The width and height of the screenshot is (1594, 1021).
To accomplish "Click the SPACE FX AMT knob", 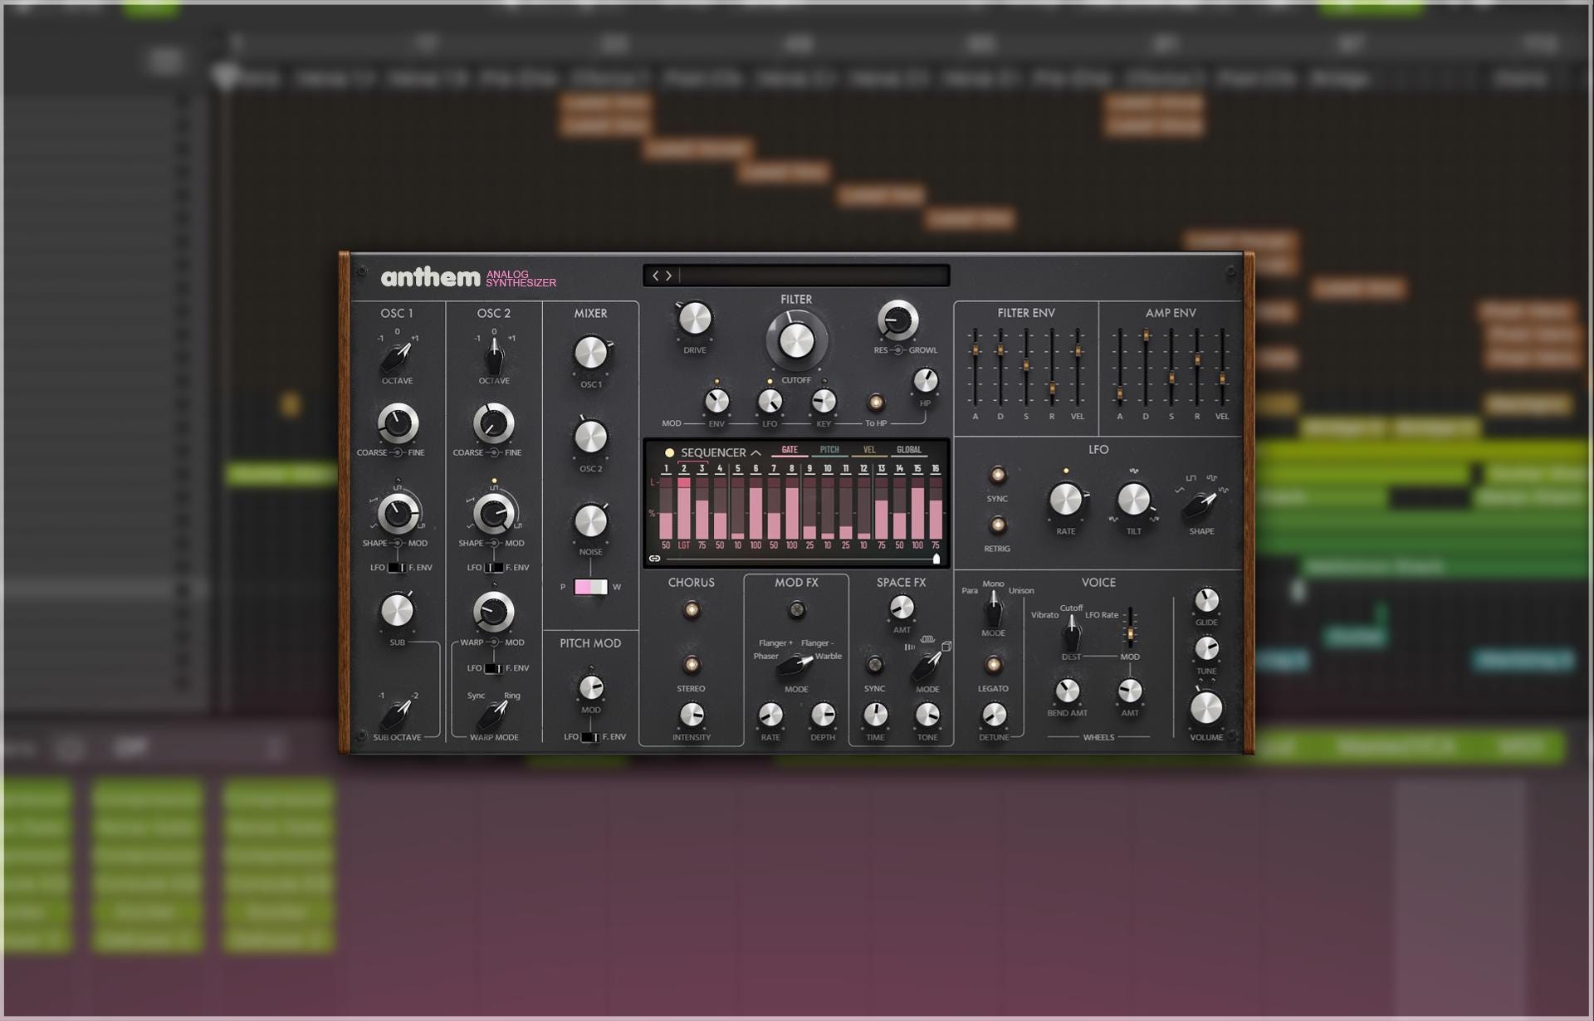I will pos(902,608).
